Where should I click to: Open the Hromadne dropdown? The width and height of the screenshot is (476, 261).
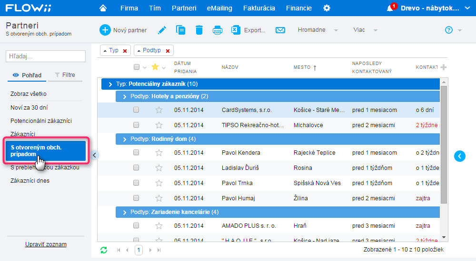click(x=317, y=30)
